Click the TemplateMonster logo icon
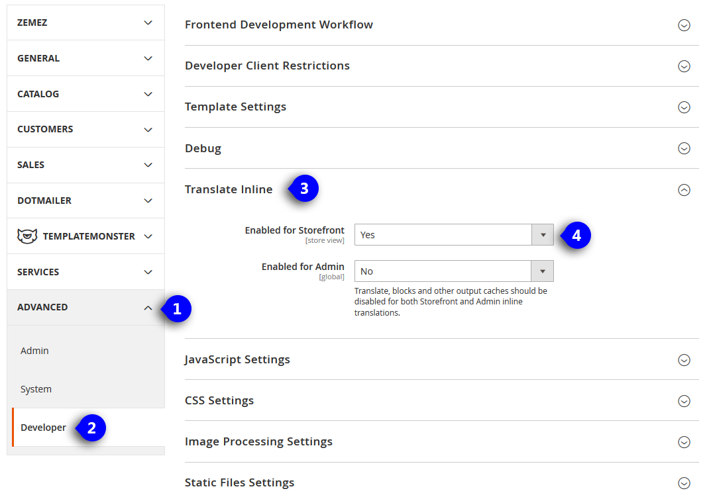709x497 pixels. click(27, 236)
